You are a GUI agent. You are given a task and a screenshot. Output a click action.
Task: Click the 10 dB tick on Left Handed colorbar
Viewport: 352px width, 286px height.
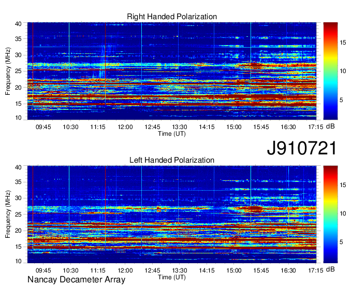coord(343,213)
